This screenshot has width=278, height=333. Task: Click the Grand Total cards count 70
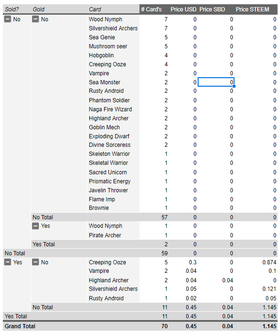click(165, 326)
